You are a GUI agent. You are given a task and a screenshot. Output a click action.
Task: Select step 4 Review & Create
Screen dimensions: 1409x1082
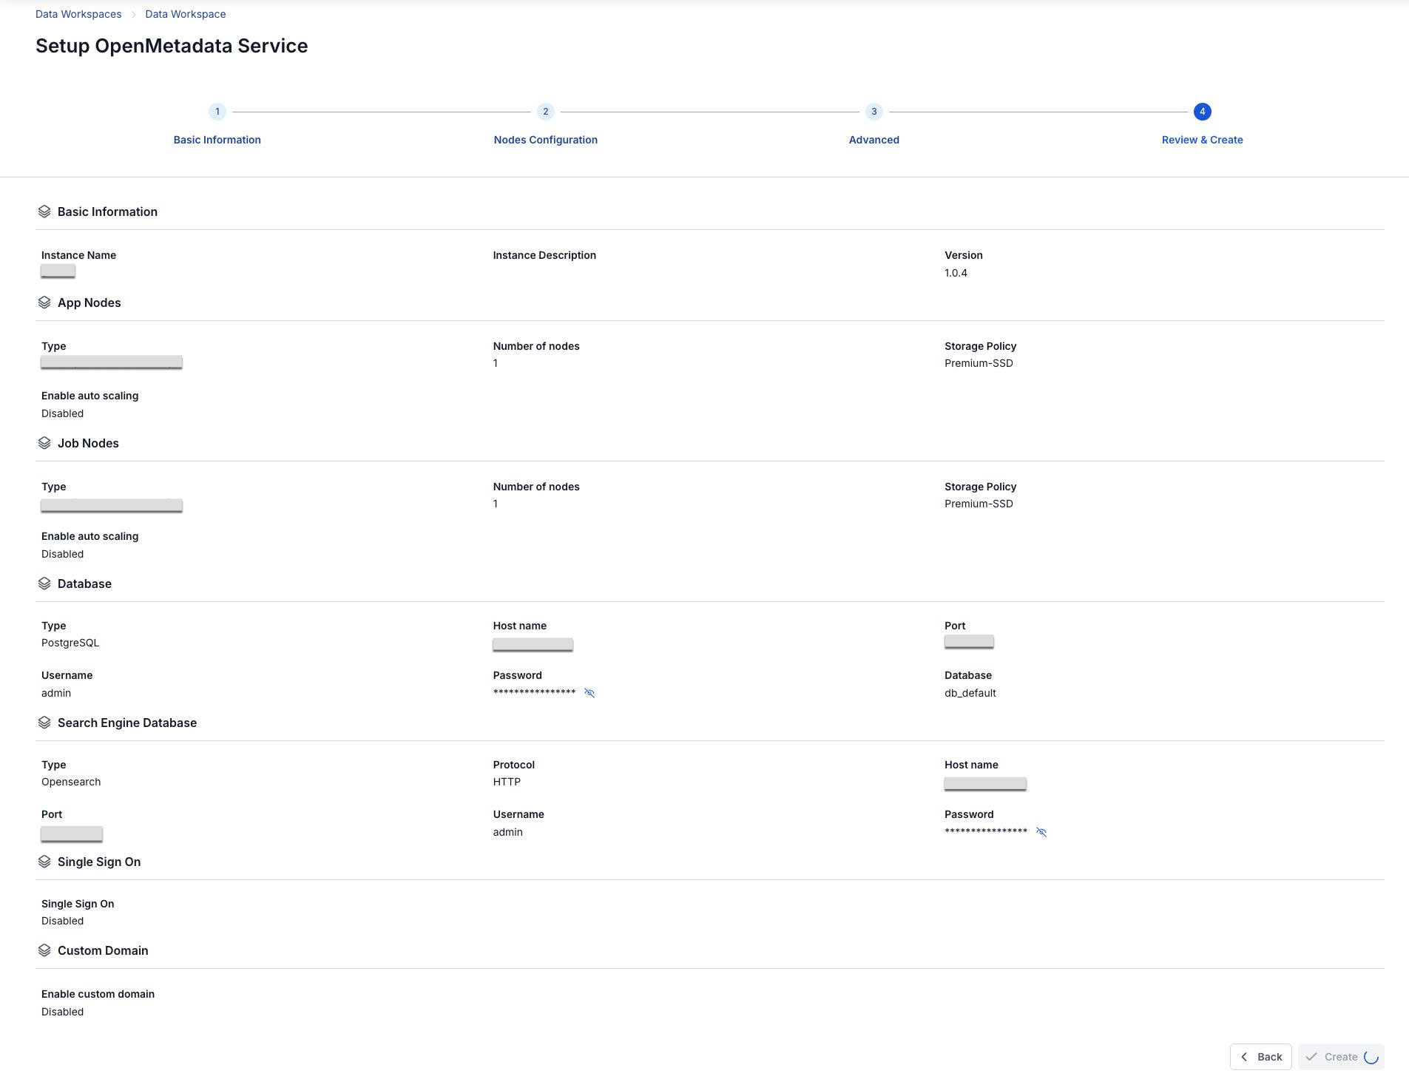[1203, 112]
